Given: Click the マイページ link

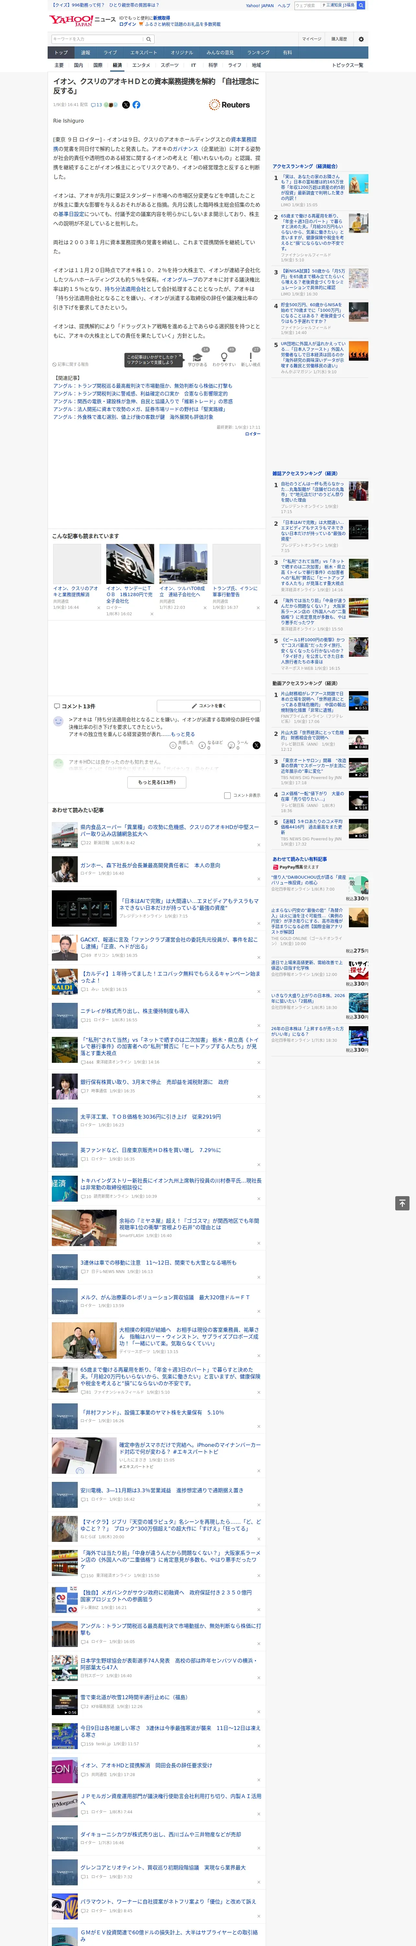Looking at the screenshot, I should coord(311,39).
